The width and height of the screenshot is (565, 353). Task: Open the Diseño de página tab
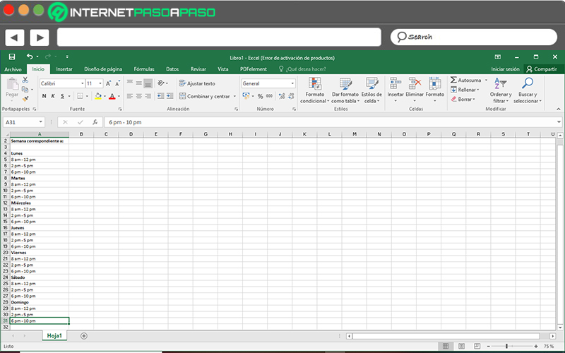pyautogui.click(x=103, y=69)
